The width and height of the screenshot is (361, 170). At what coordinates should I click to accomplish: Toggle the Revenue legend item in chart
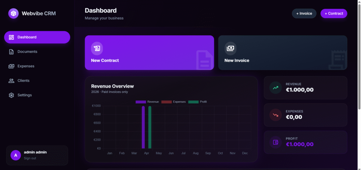147,102
